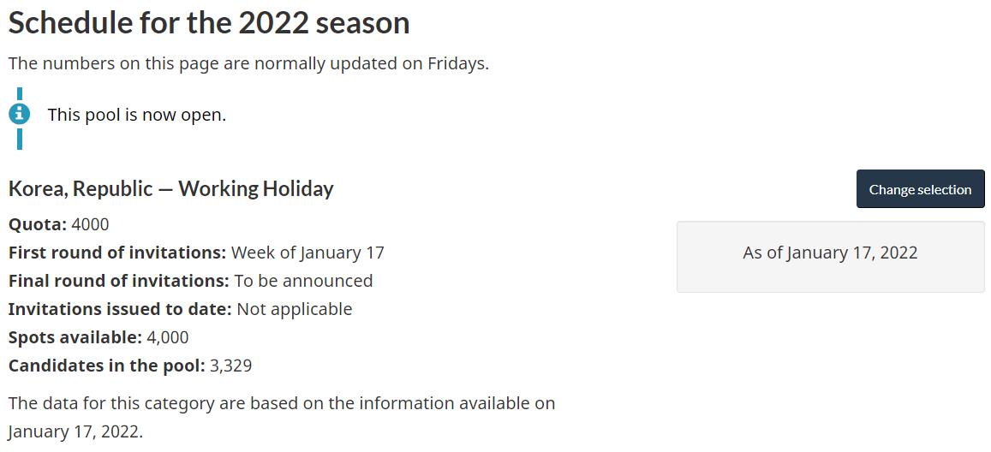
Task: Select the This pool is now open notice
Action: pyautogui.click(x=136, y=115)
